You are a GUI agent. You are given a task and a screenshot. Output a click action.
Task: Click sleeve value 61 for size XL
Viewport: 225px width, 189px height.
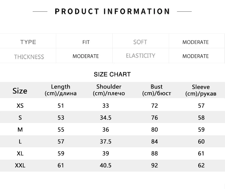[201, 153]
